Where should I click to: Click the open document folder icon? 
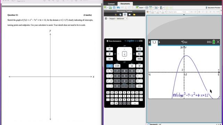coord(110,8)
